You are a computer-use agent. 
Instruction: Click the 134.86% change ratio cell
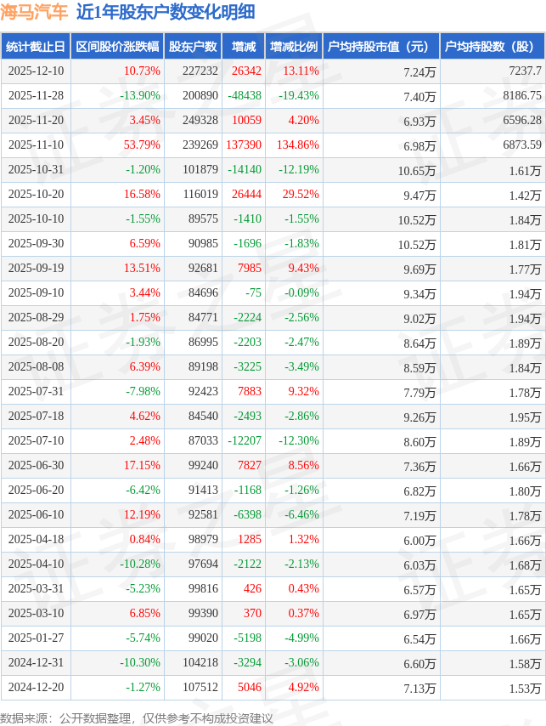click(x=297, y=145)
